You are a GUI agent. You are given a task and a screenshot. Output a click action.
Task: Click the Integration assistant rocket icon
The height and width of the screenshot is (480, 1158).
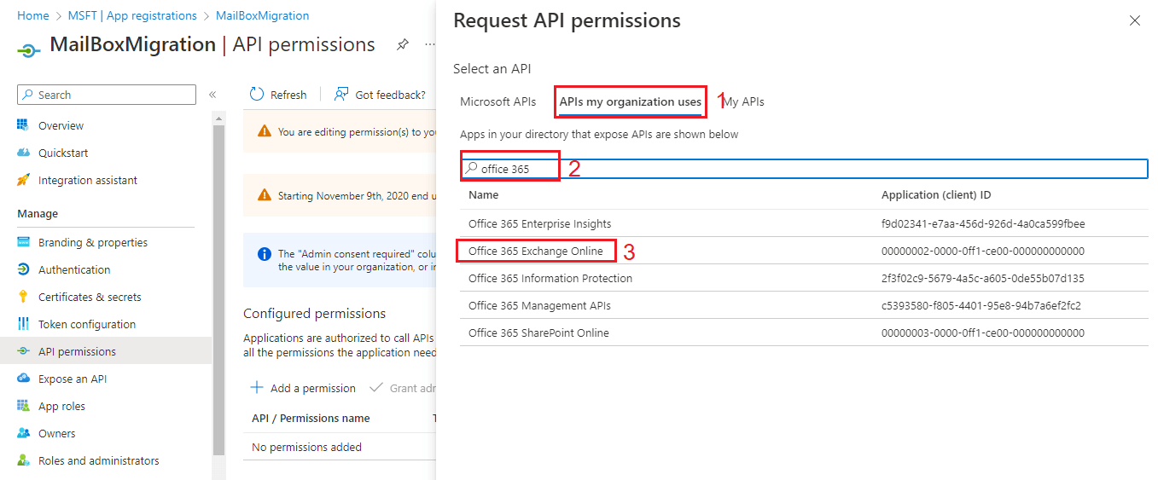point(23,180)
